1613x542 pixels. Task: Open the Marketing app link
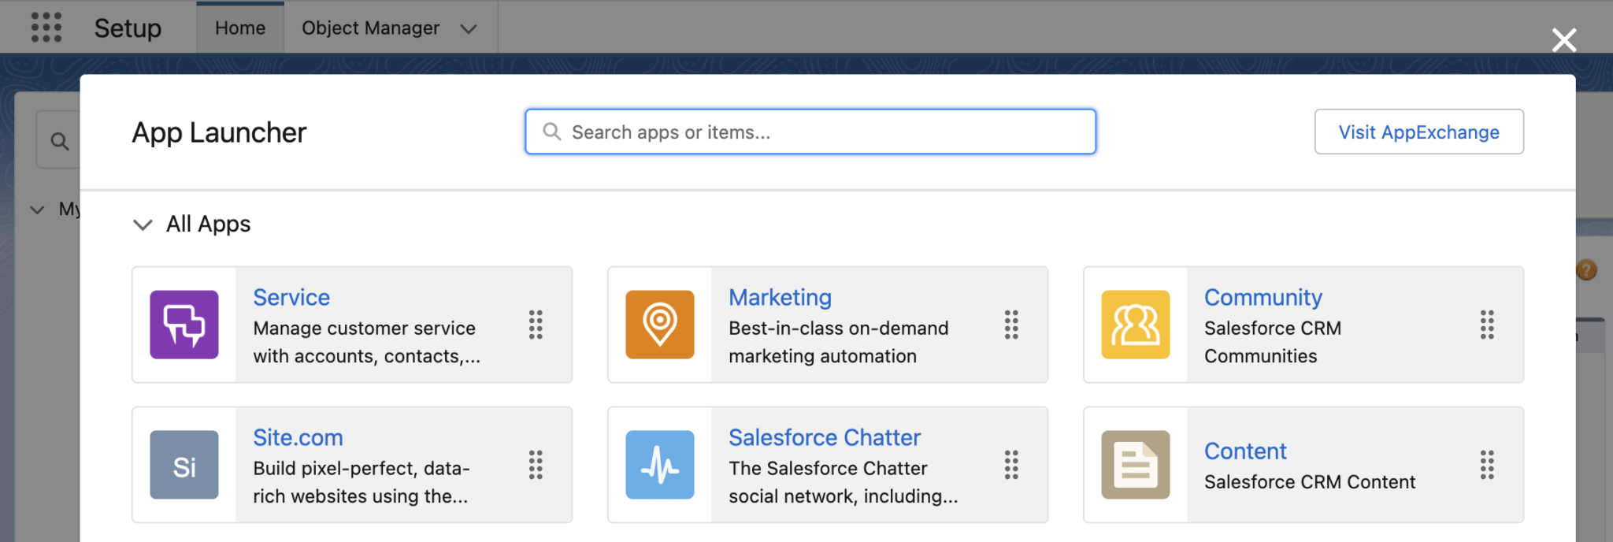pos(780,298)
